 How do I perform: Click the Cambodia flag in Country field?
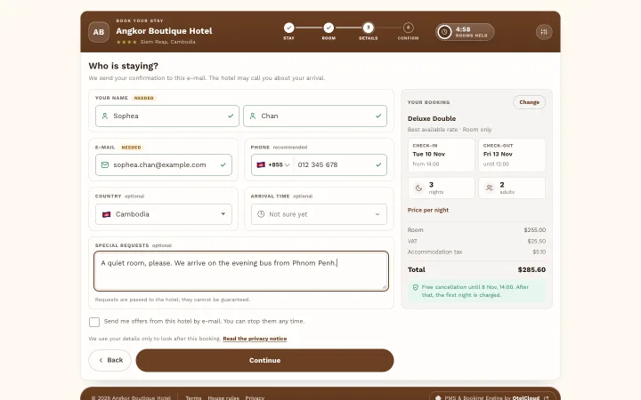click(x=106, y=214)
